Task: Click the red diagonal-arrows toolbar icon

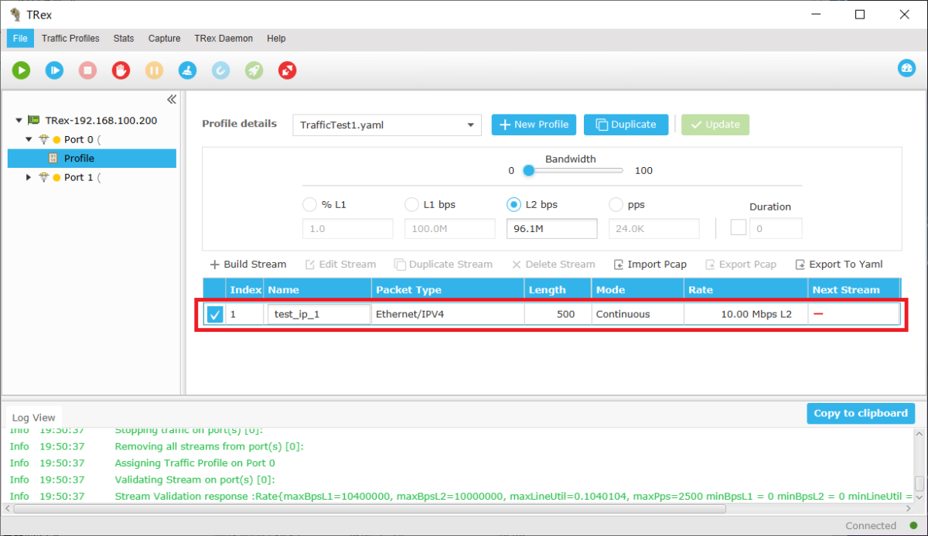Action: pyautogui.click(x=287, y=70)
